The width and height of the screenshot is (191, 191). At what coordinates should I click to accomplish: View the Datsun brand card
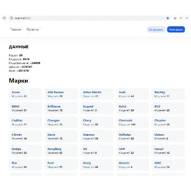[x=168, y=137]
